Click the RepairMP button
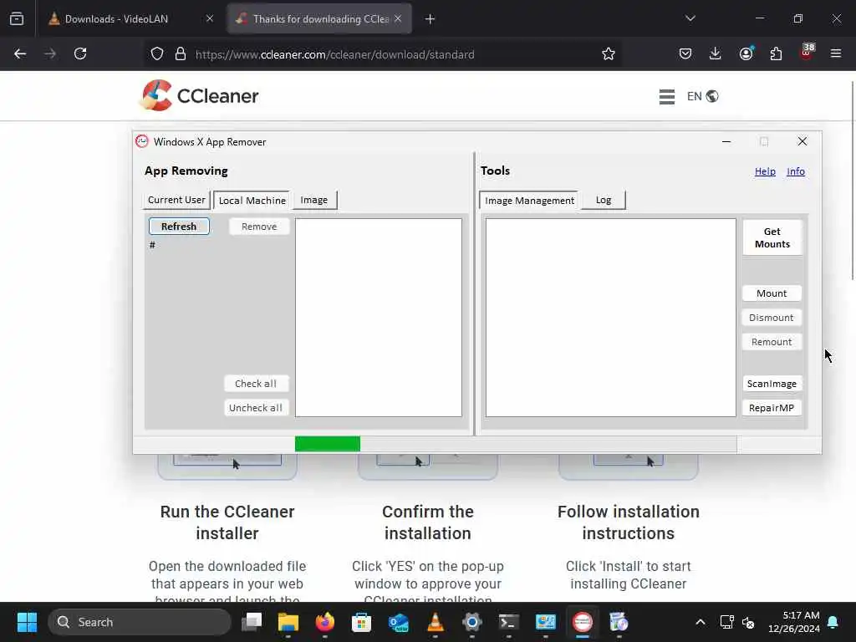This screenshot has width=856, height=642. 772,408
